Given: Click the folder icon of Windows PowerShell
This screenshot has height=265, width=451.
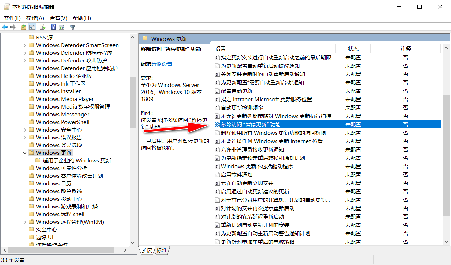Looking at the screenshot, I should 31,122.
